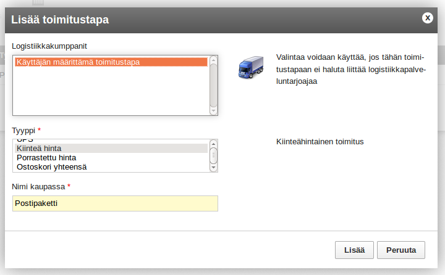This screenshot has height=275, width=445.
Task: Confirm with the Lisää button
Action: point(354,250)
